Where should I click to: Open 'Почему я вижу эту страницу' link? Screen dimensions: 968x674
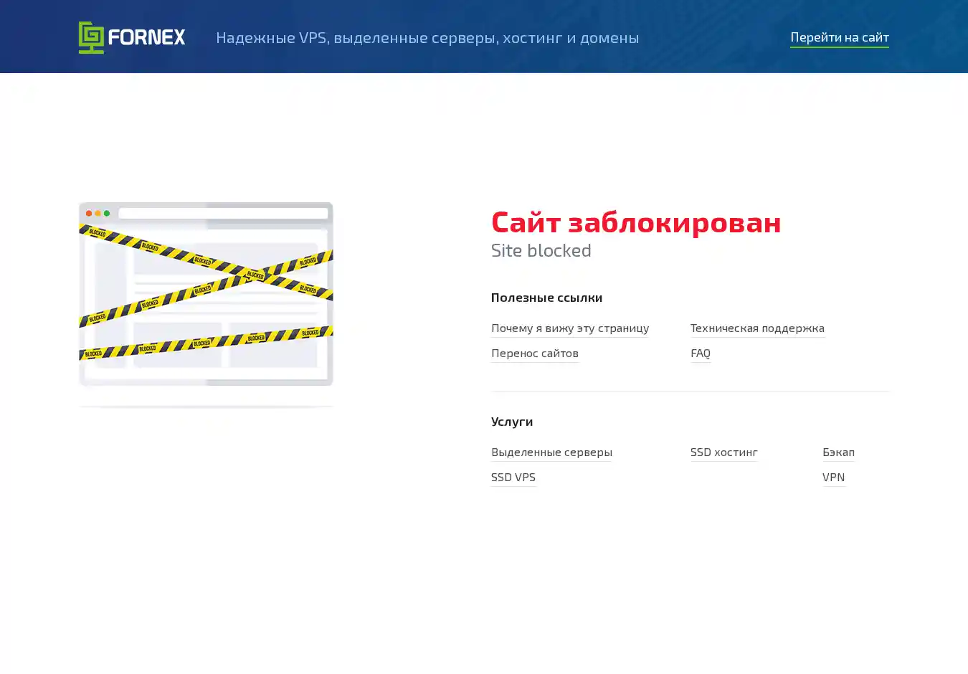pyautogui.click(x=569, y=328)
